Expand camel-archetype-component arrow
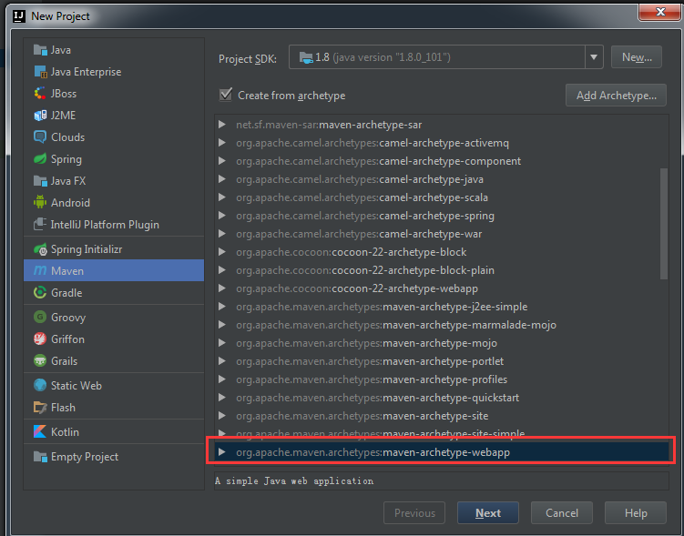This screenshot has width=684, height=536. tap(222, 161)
